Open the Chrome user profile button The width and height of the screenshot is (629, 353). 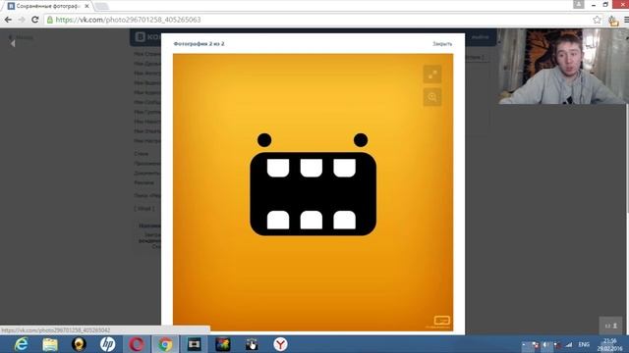579,4
